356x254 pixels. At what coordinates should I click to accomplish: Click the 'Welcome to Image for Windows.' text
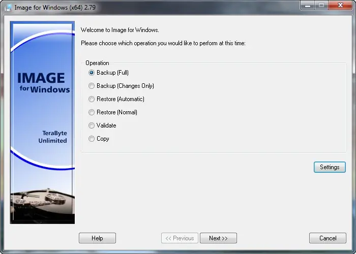click(x=120, y=30)
